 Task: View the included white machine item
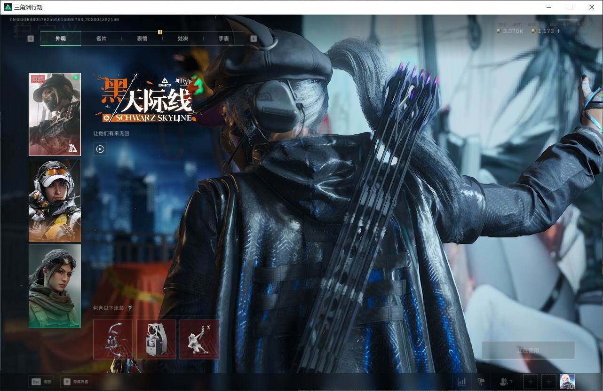(156, 339)
